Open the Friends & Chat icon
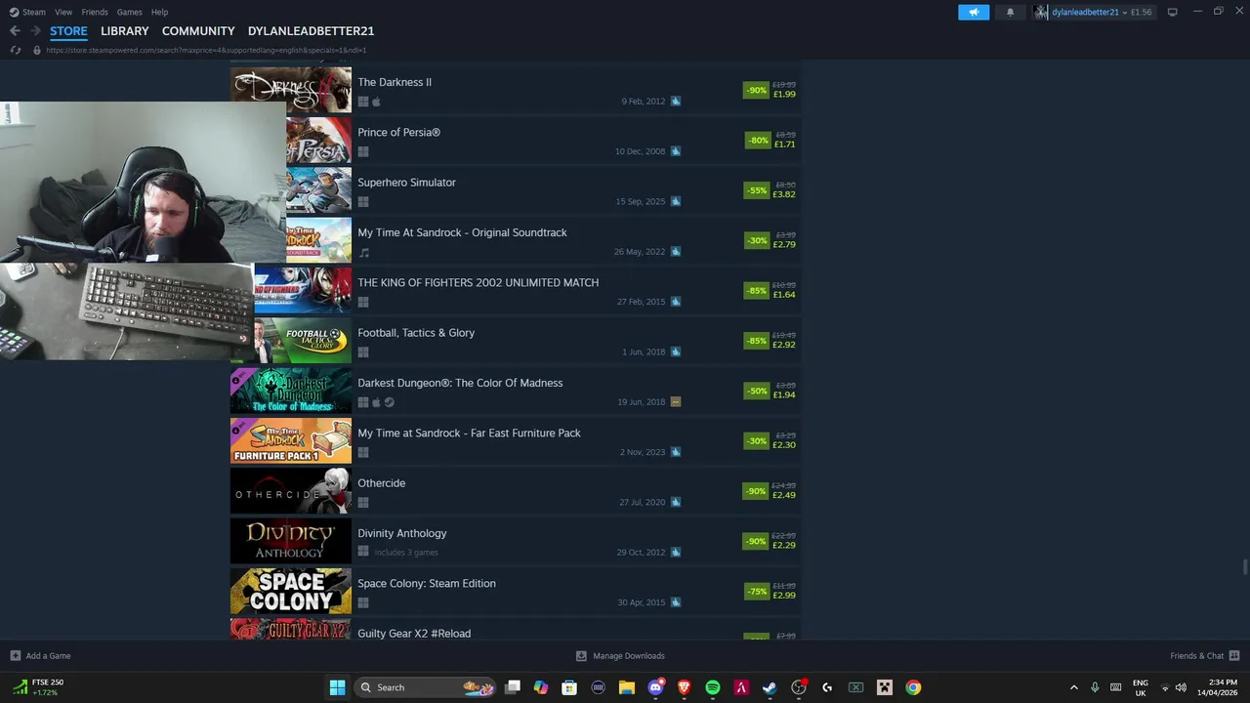1250x703 pixels. pyautogui.click(x=1233, y=656)
